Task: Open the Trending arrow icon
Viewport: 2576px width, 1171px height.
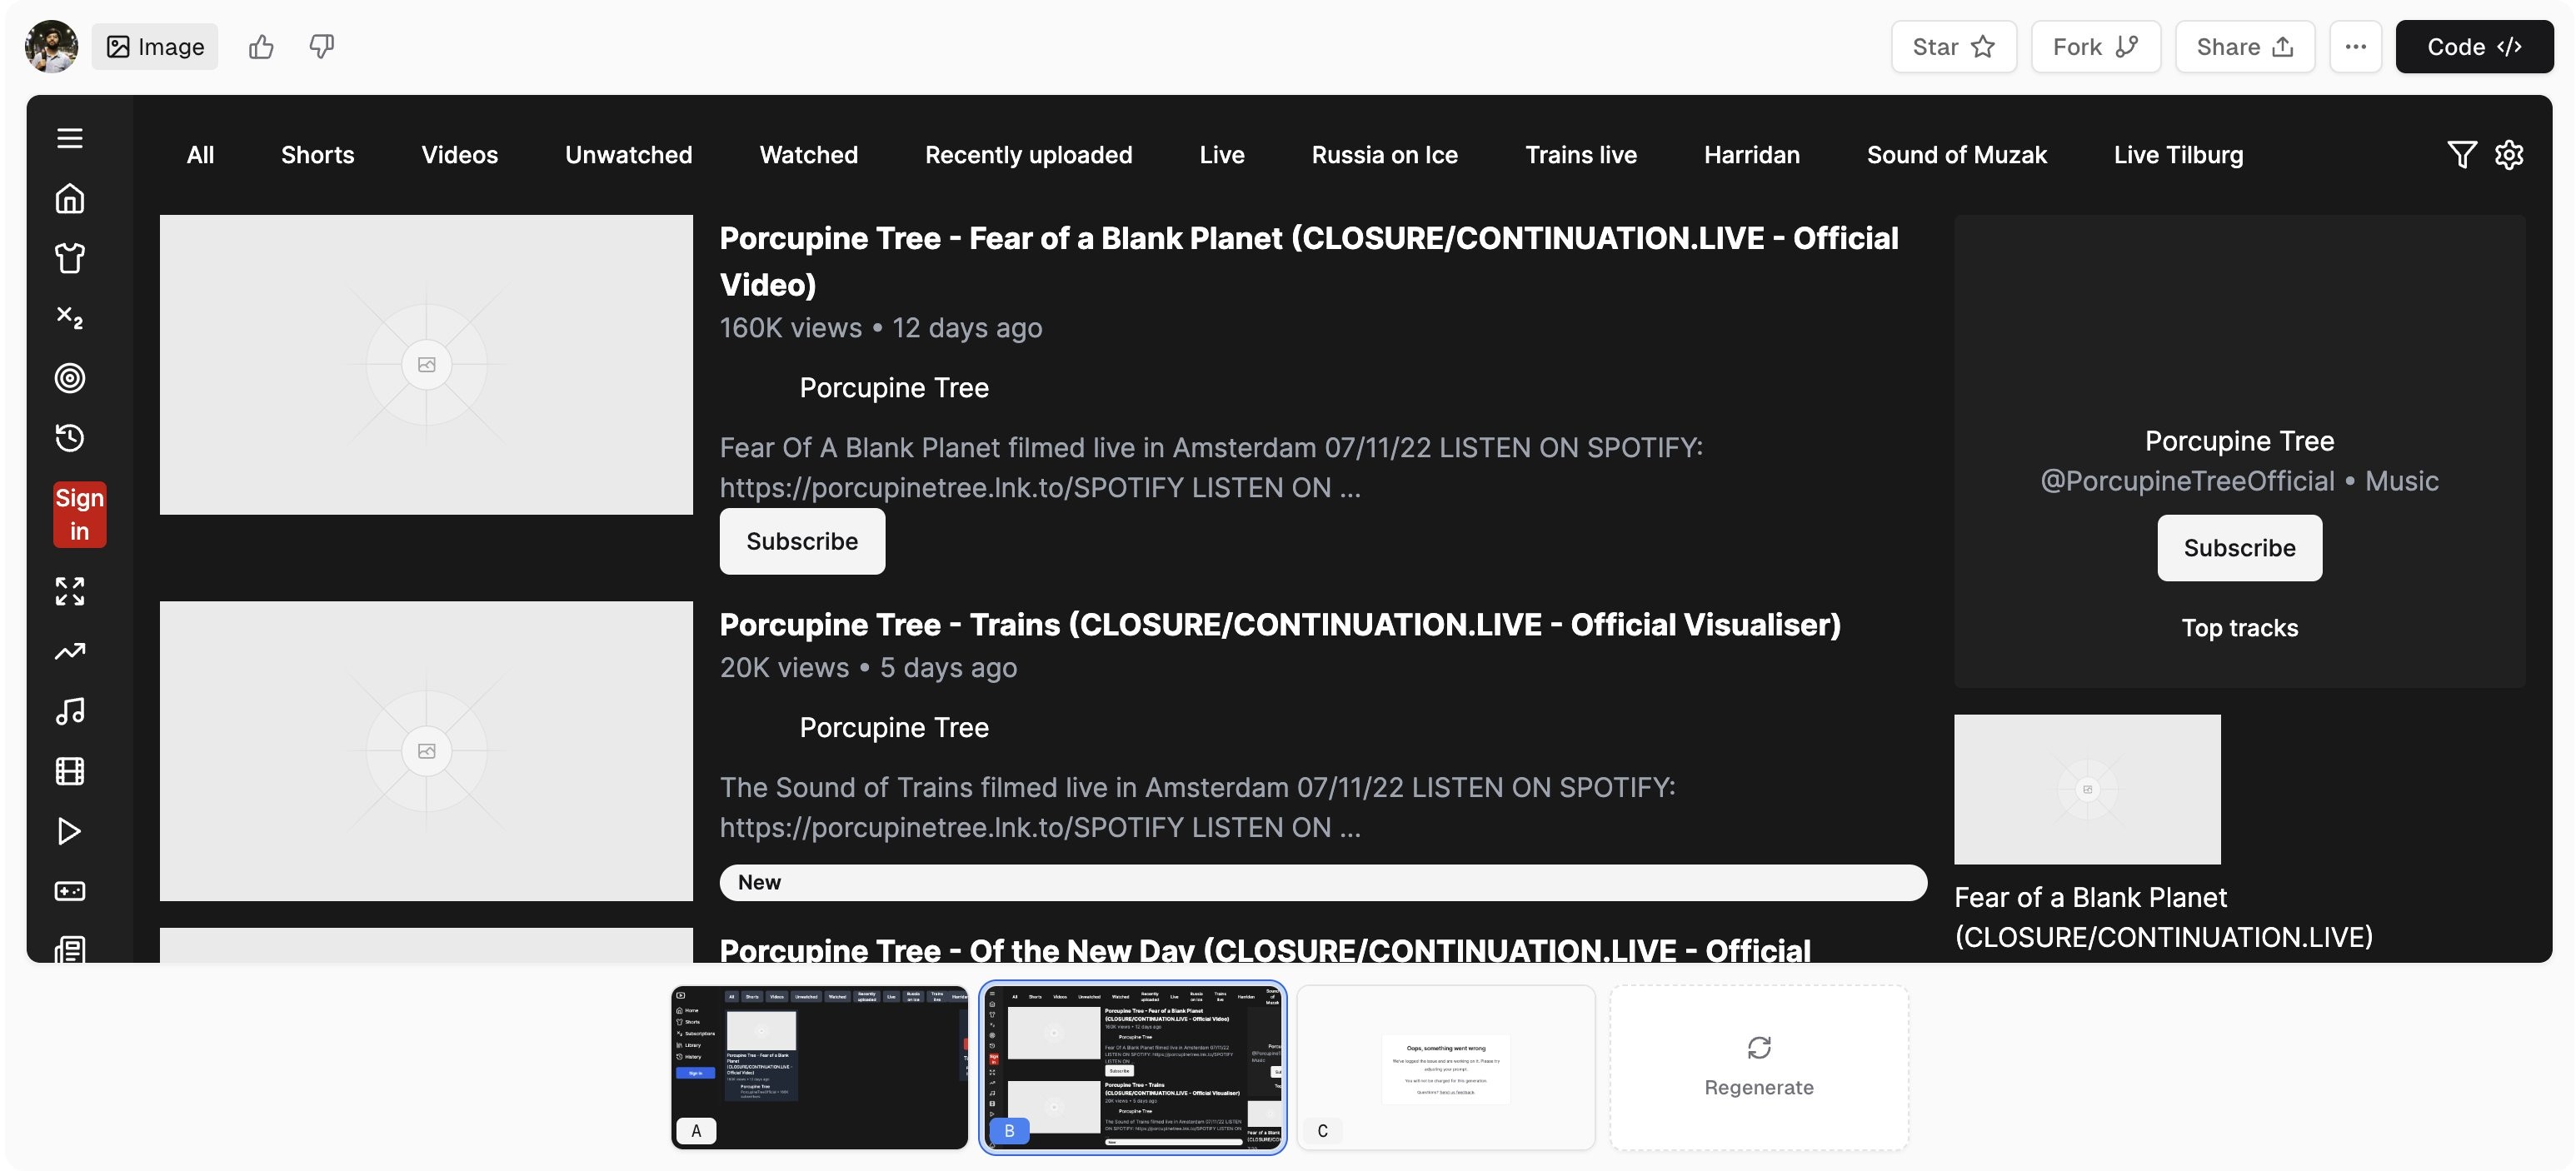Action: click(x=69, y=651)
